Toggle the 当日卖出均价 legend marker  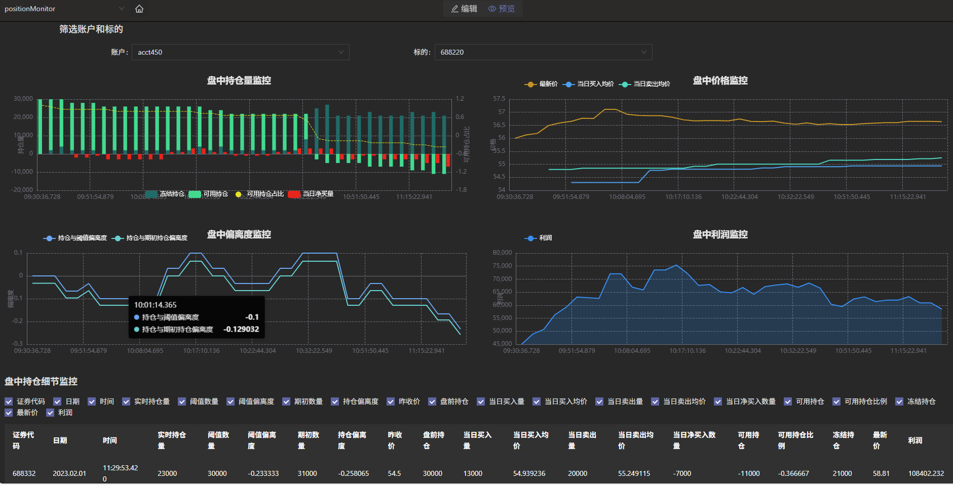tap(625, 84)
